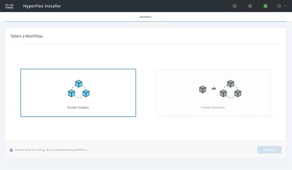Click the Cisco logo
Screen dimensions: 292x170
[9, 6]
